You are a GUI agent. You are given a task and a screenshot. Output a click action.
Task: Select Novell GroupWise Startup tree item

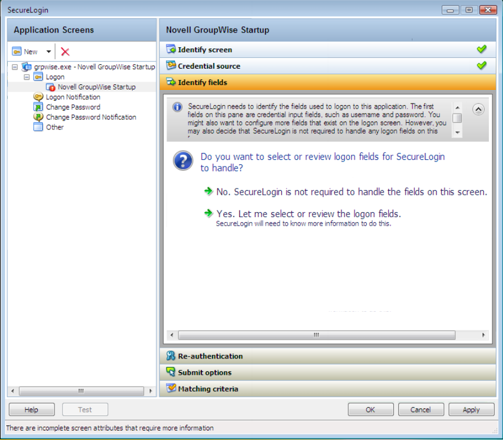[x=97, y=87]
